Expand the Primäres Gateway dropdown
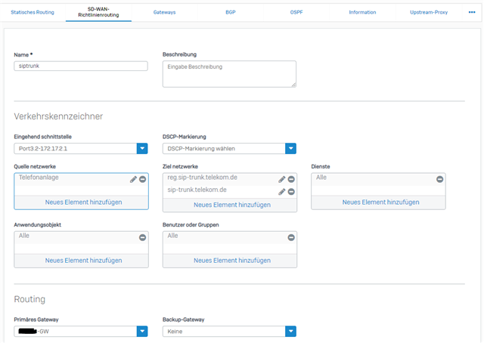Image resolution: width=484 pixels, height=343 pixels. 142,331
